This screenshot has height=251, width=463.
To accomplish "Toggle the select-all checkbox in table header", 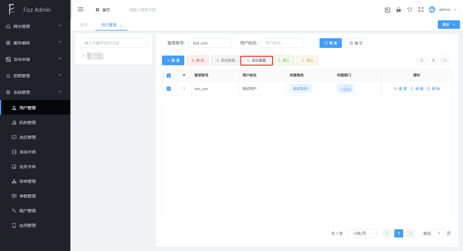I will pos(169,76).
